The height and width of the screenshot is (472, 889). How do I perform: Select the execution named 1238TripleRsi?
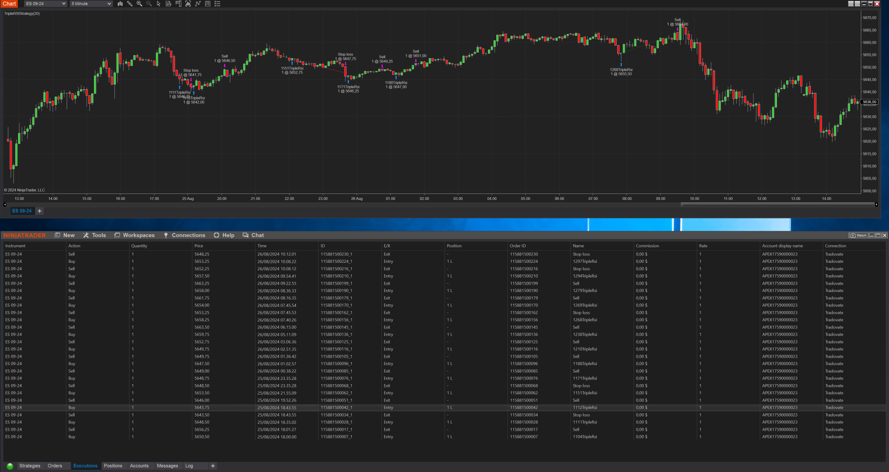pyautogui.click(x=585, y=335)
